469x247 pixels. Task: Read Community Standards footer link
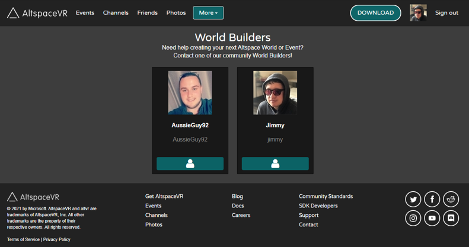(326, 196)
